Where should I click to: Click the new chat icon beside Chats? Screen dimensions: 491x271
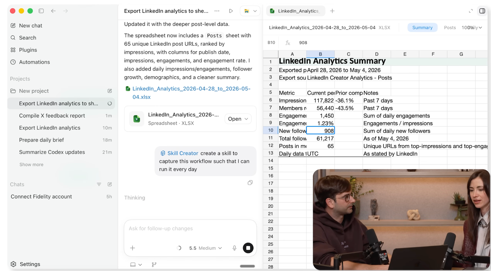pyautogui.click(x=110, y=184)
